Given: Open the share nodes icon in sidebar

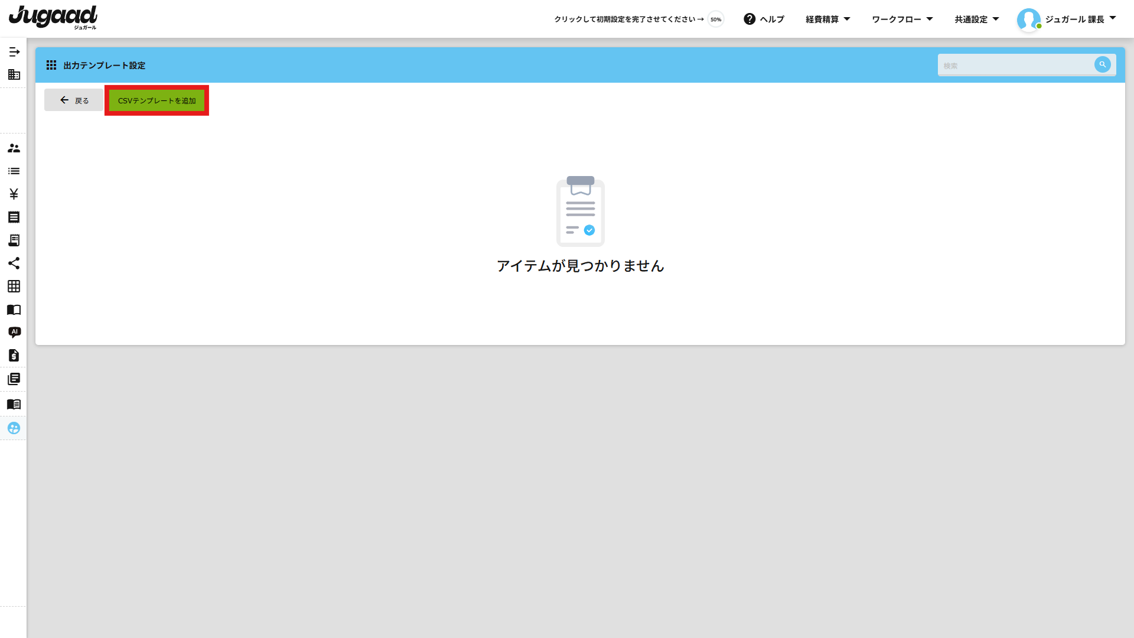Looking at the screenshot, I should [x=14, y=263].
